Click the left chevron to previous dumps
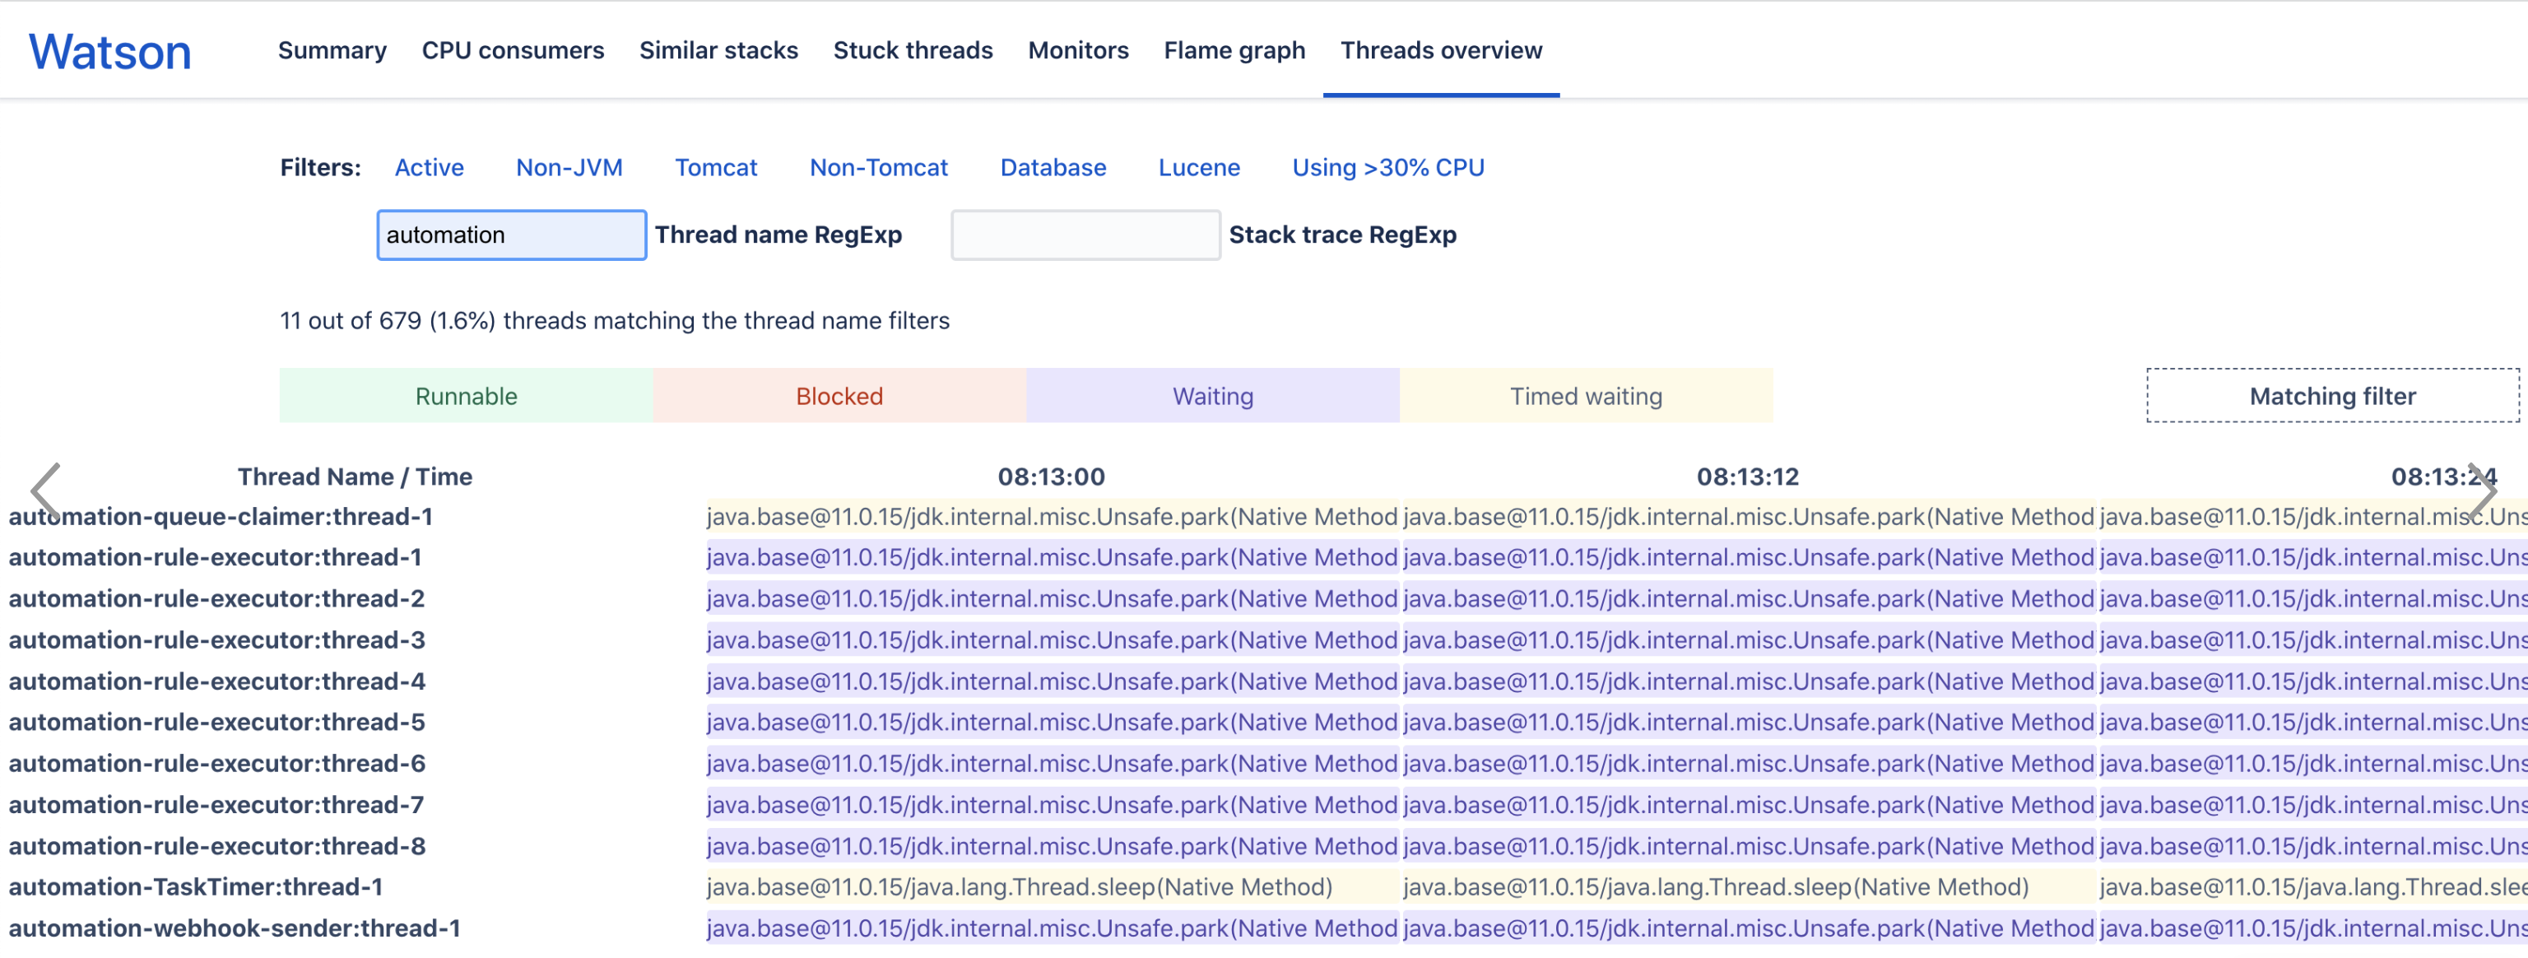The image size is (2528, 958). pyautogui.click(x=45, y=491)
